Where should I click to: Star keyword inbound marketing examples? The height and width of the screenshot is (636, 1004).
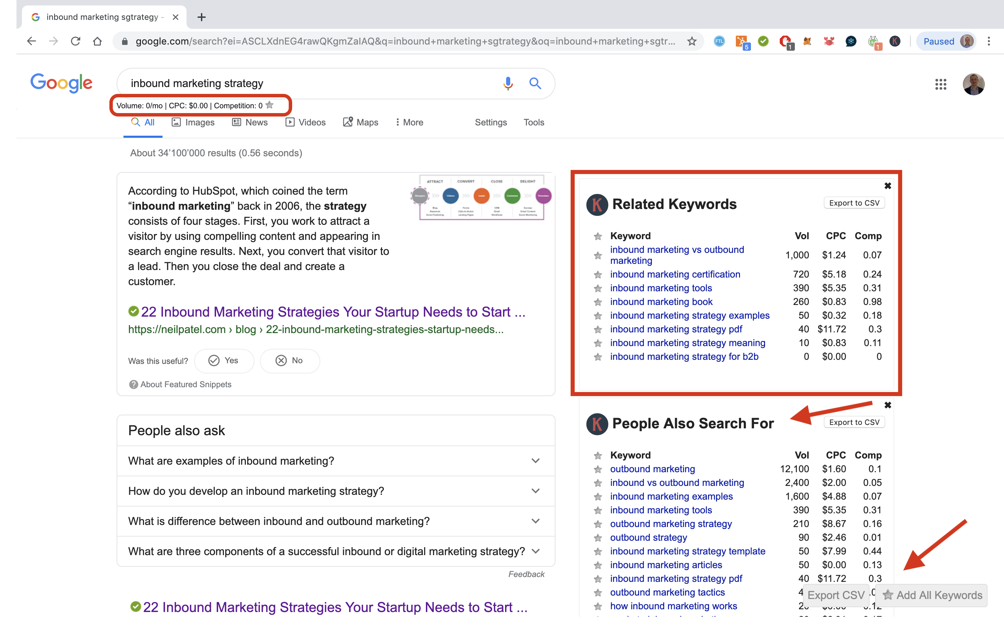[597, 497]
